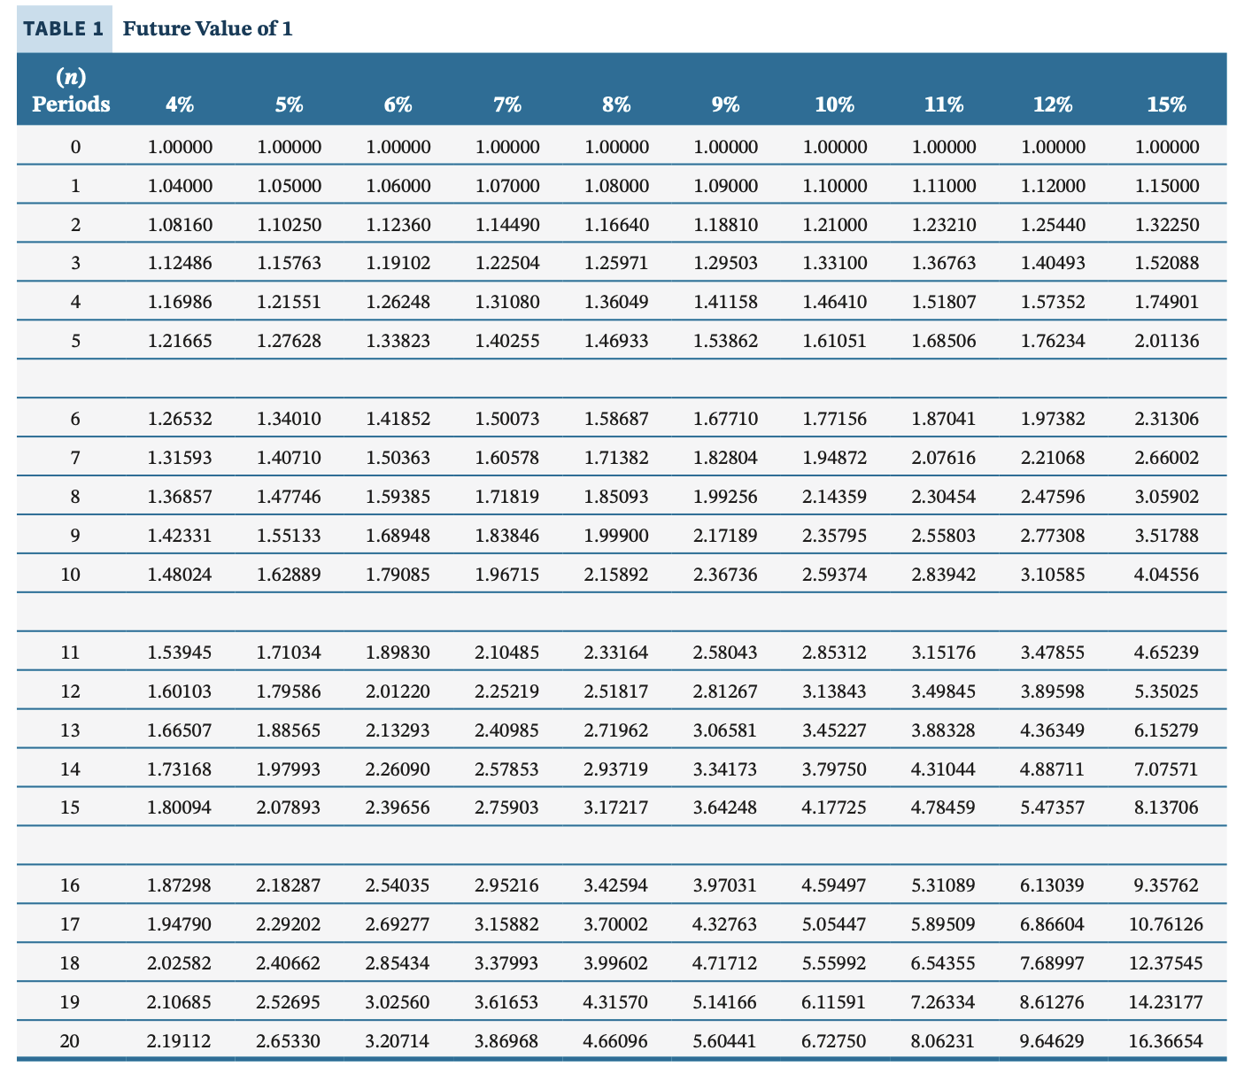This screenshot has height=1089, width=1252.
Task: Select the value 2.01136 for period 5 at 15%
Action: tap(1166, 340)
